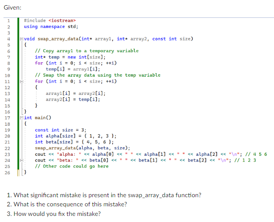Viewport: 274px width, 222px height.
Task: Click 'const int size = 3;' line
Action: pos(61,130)
